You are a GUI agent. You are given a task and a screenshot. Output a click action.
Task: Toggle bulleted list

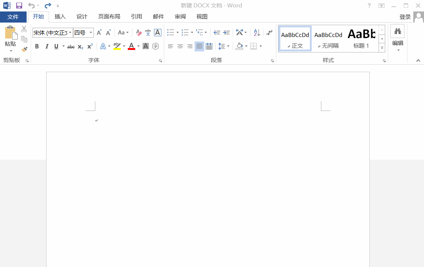171,33
